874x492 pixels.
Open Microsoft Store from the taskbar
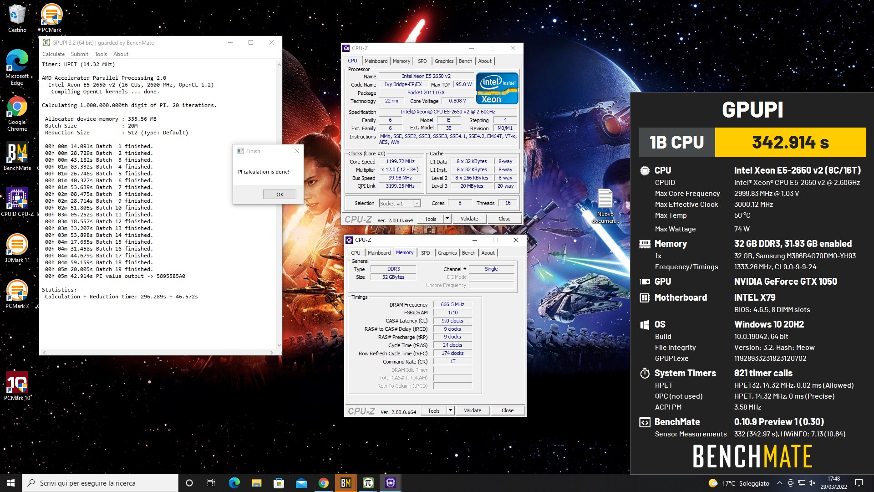279,483
